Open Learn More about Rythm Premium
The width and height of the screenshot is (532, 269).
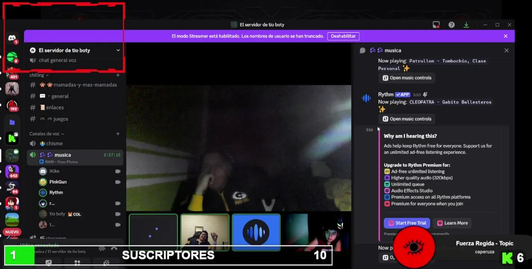click(452, 223)
